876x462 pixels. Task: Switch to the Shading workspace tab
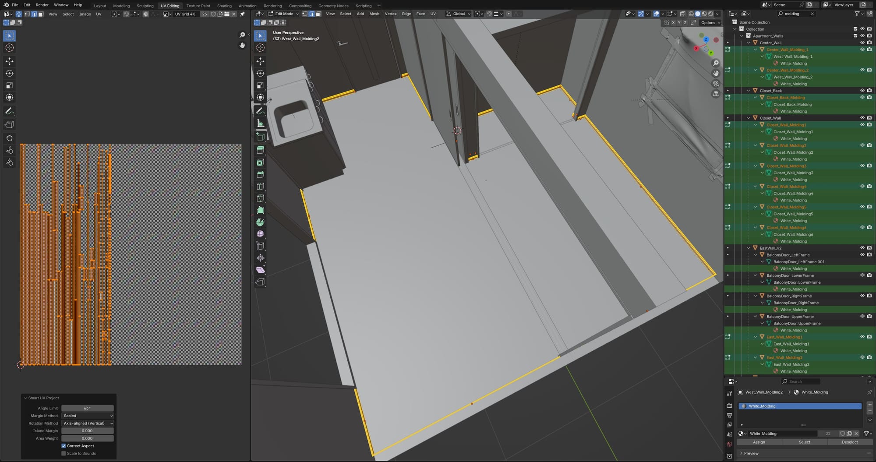(x=224, y=6)
